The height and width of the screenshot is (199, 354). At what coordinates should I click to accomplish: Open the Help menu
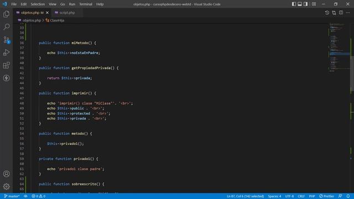[x=100, y=4]
